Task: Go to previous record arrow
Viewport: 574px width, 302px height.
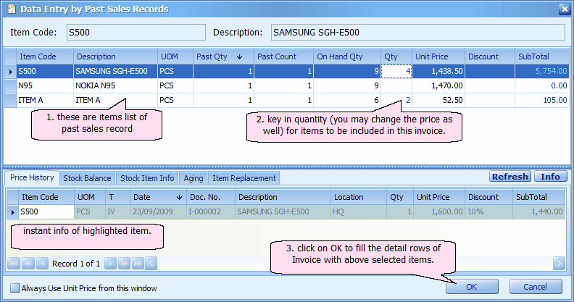Action: pyautogui.click(x=42, y=263)
